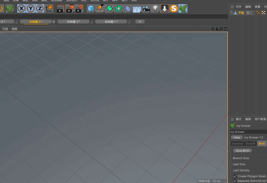267x183 pixels.
Task: Open the Render Settings gear clapperboard icon
Action: (79, 8)
